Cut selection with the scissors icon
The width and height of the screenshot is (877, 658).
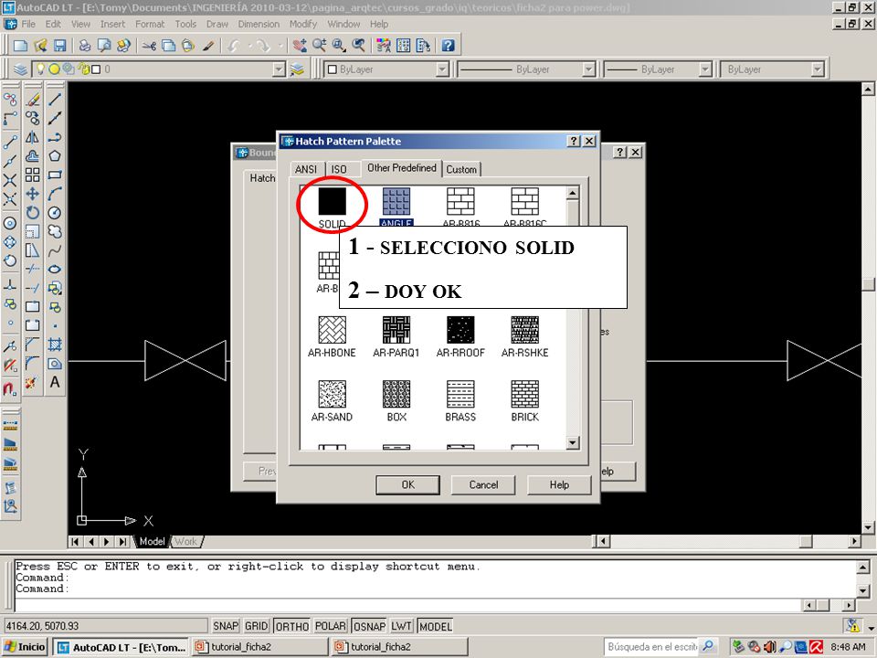point(149,46)
